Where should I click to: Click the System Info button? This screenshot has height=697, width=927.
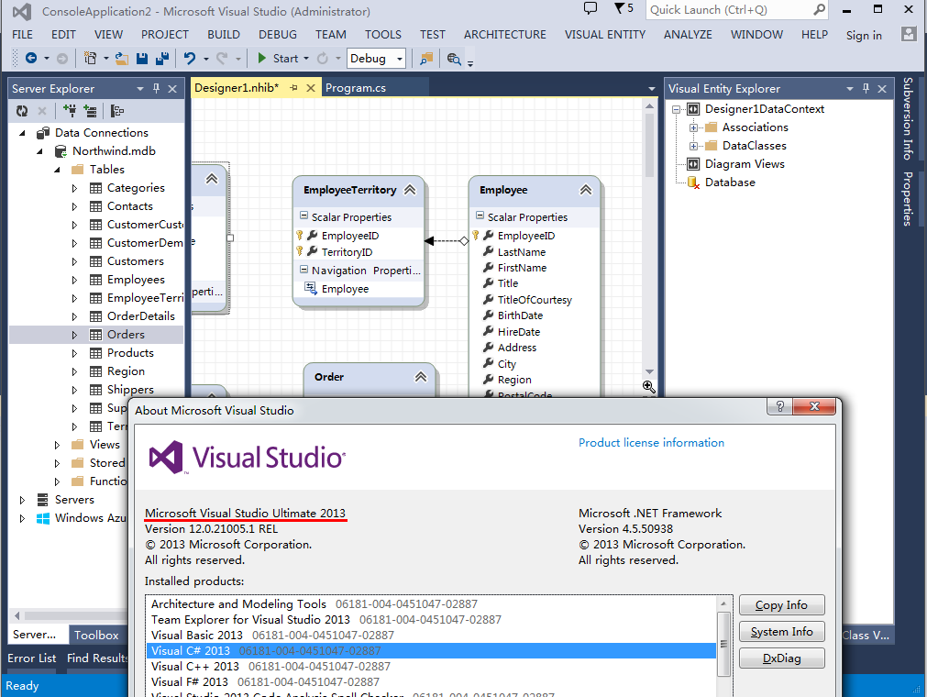[x=781, y=631]
